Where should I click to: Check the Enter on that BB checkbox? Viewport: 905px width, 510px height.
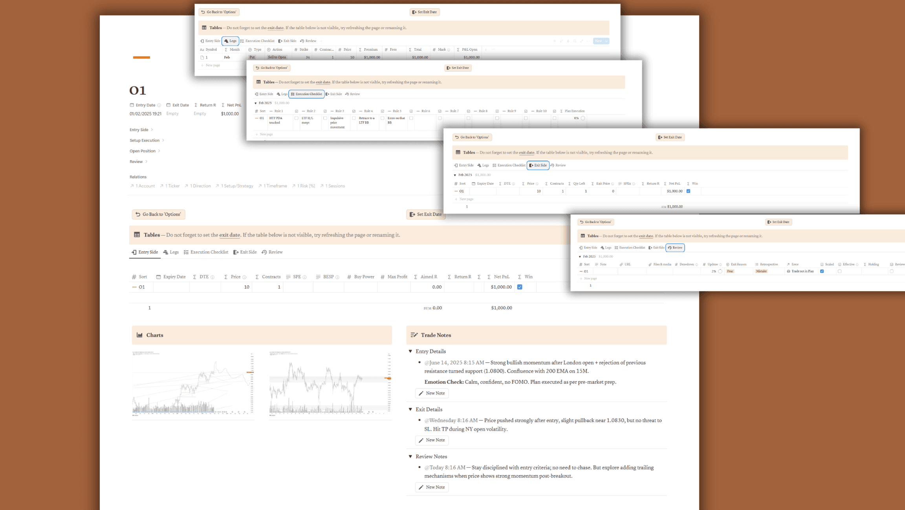pyautogui.click(x=411, y=118)
